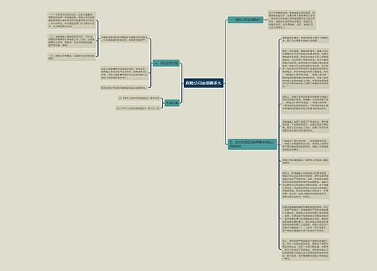Select the branch 一、保险公司定损要多久

pos(246,20)
